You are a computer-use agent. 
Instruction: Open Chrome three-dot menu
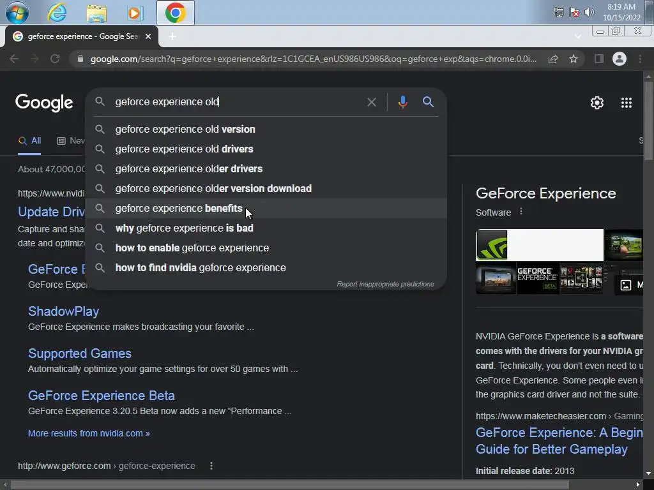click(x=640, y=59)
